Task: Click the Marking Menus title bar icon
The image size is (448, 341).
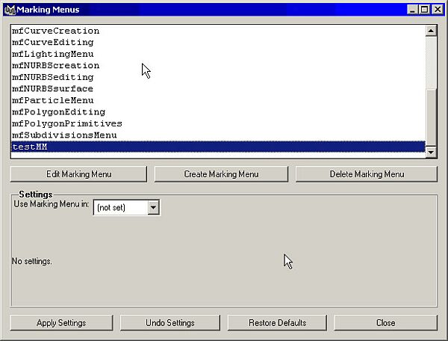Action: click(x=9, y=9)
